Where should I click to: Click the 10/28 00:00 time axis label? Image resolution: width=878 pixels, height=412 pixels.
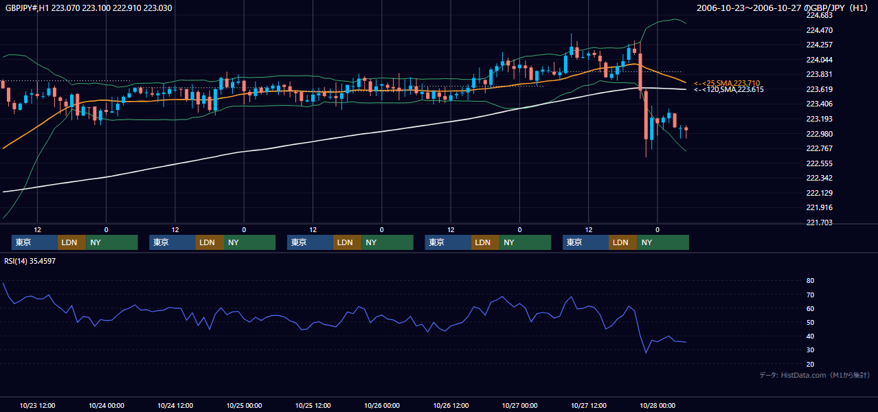[657, 405]
